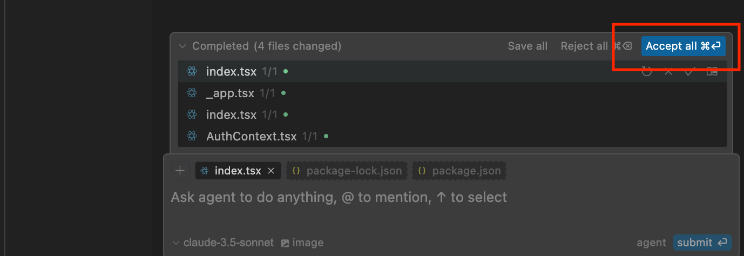Accept index.tsx changes with the checkmark icon
This screenshot has width=744, height=256.
point(689,71)
